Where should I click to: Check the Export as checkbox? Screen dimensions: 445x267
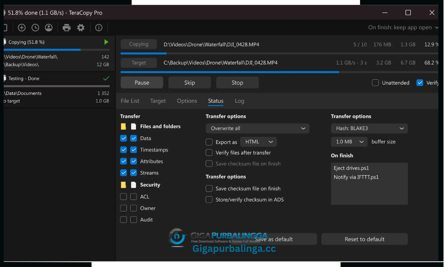(x=209, y=142)
